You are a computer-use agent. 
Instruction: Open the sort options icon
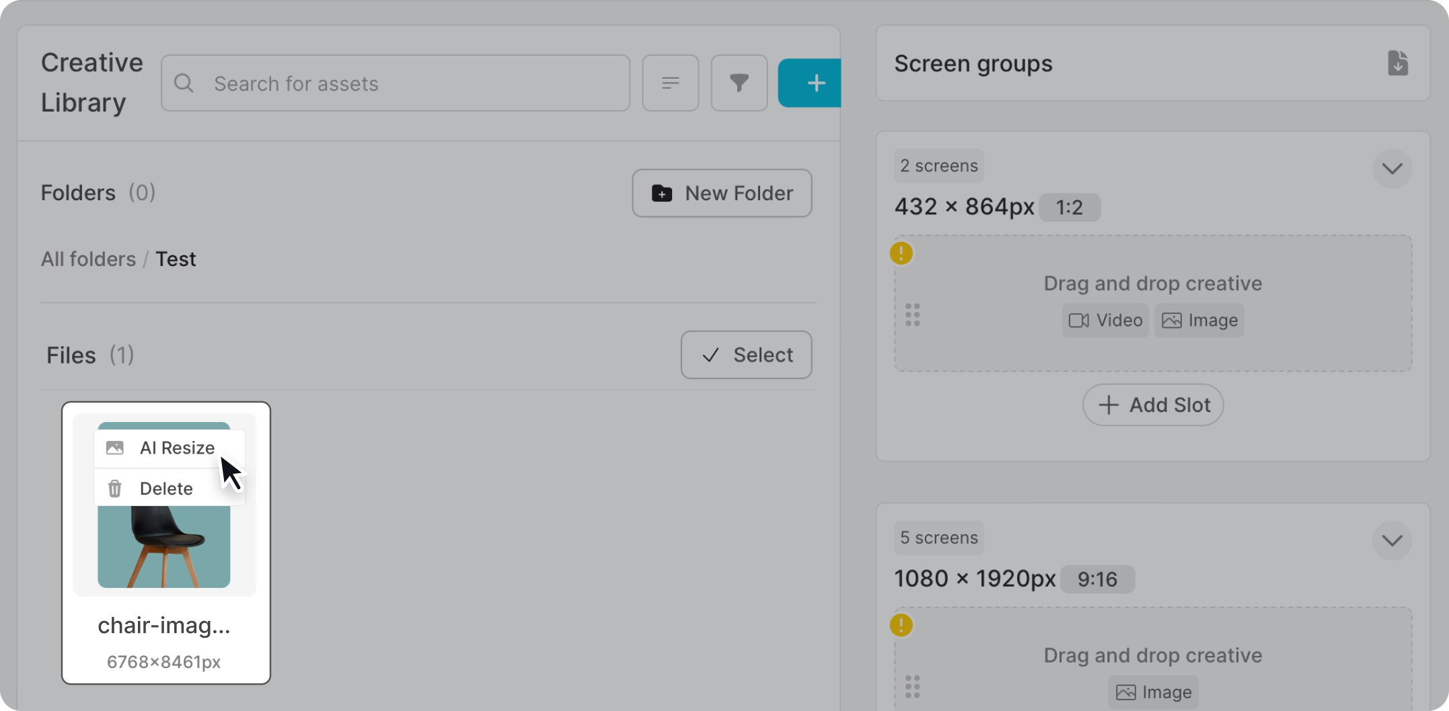(x=671, y=83)
